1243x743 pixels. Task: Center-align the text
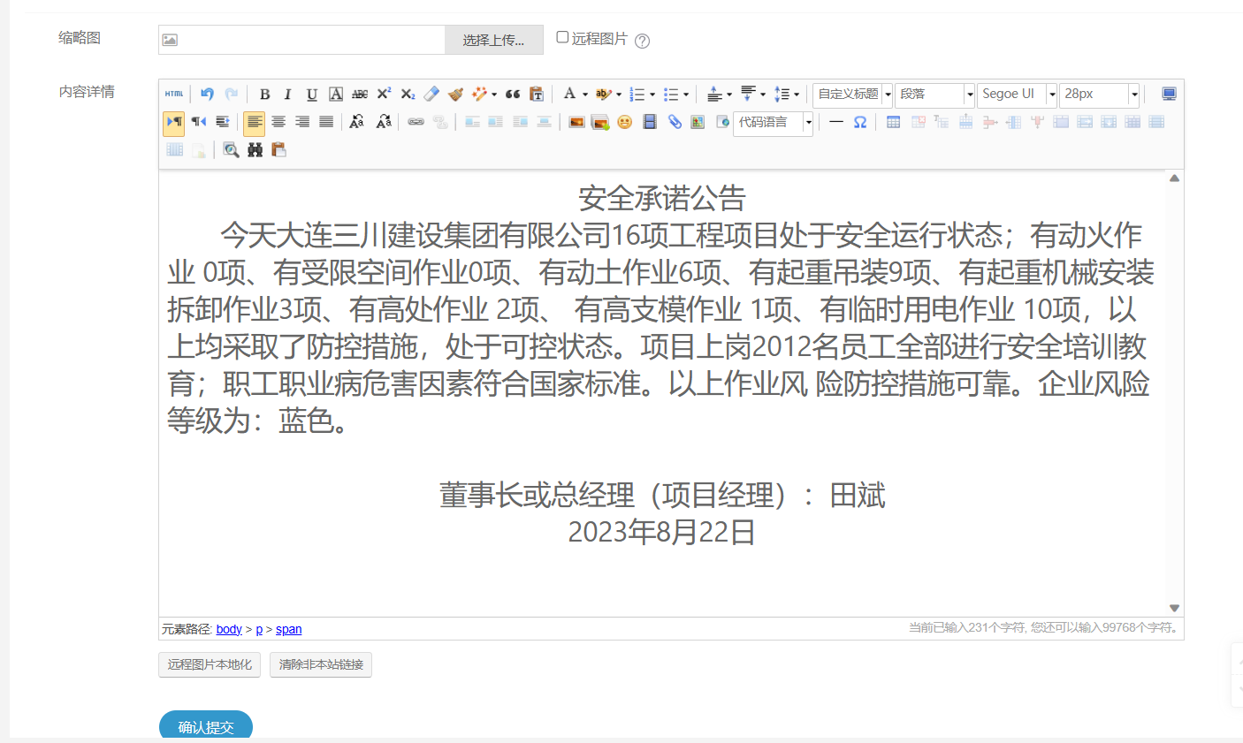(x=278, y=122)
